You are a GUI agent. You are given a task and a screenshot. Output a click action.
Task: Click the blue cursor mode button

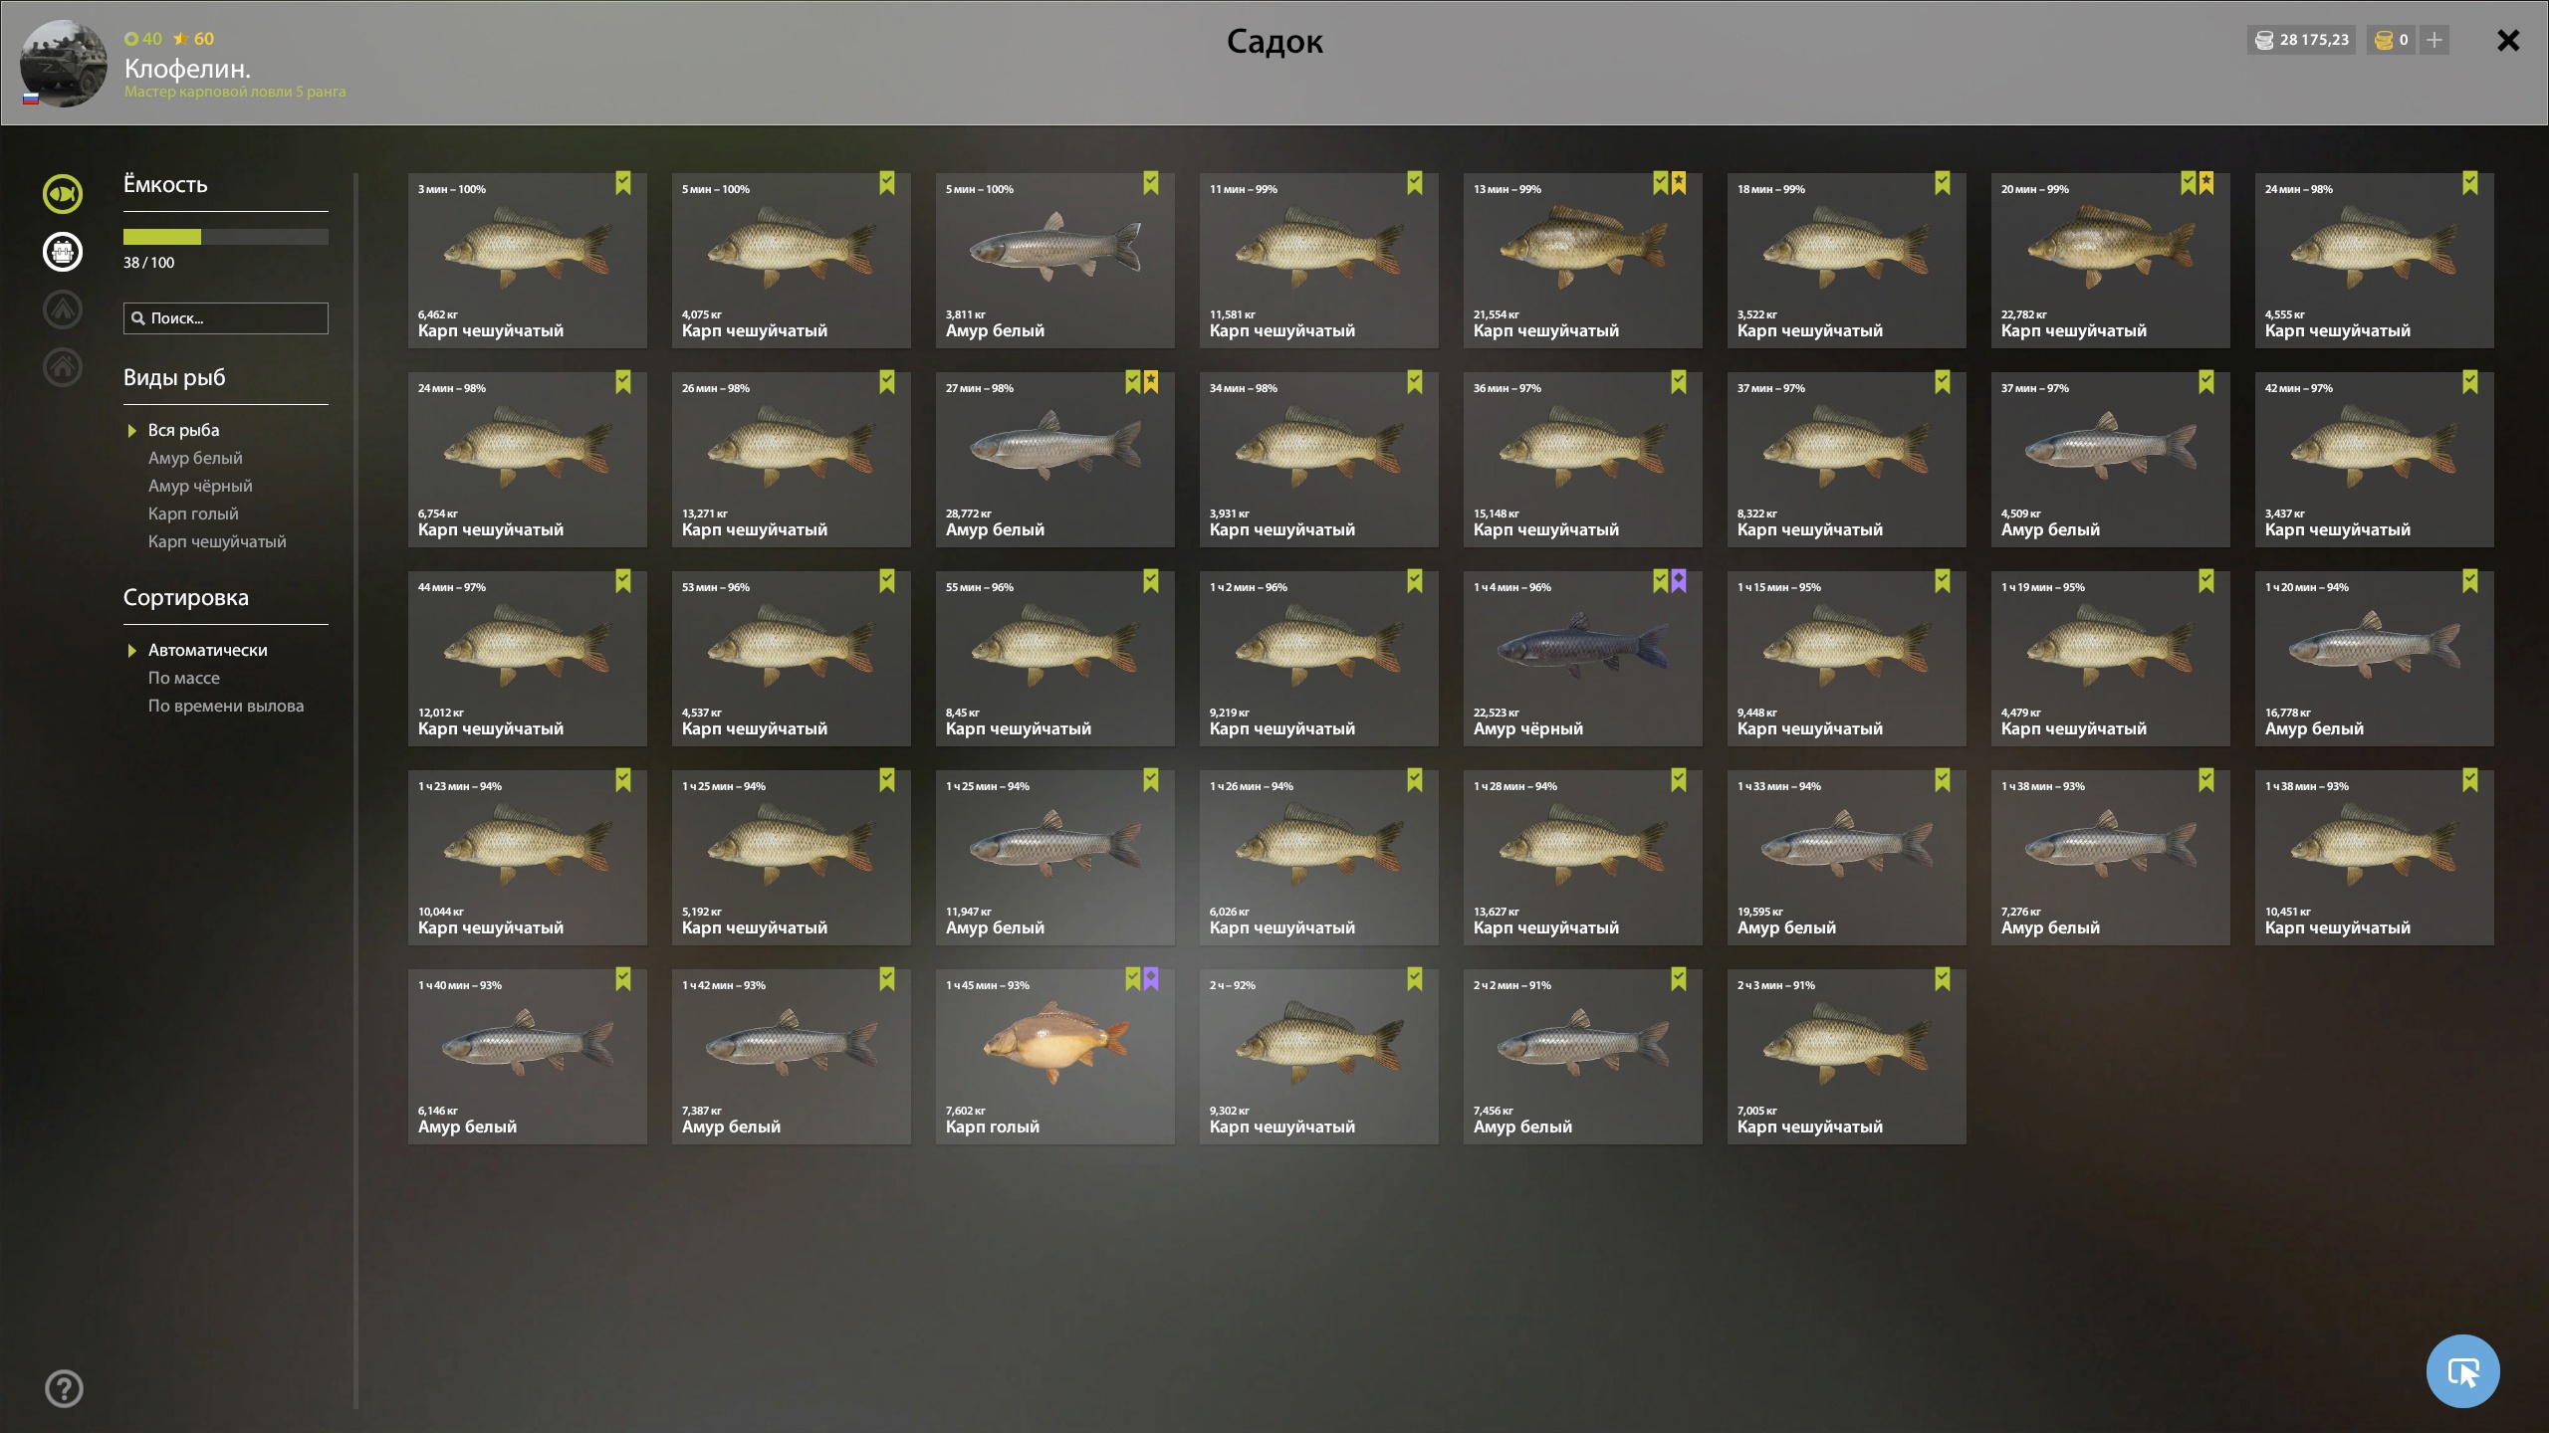tap(2462, 1371)
